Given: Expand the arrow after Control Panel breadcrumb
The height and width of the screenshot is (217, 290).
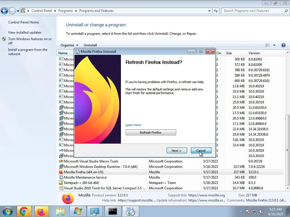Looking at the screenshot, I should (x=55, y=11).
